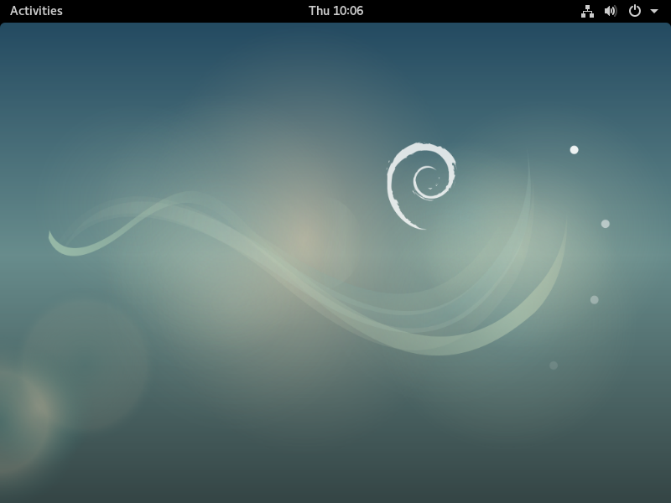Open the calendar from the Thu 10:06 clock
This screenshot has height=503, width=671.
click(x=335, y=11)
